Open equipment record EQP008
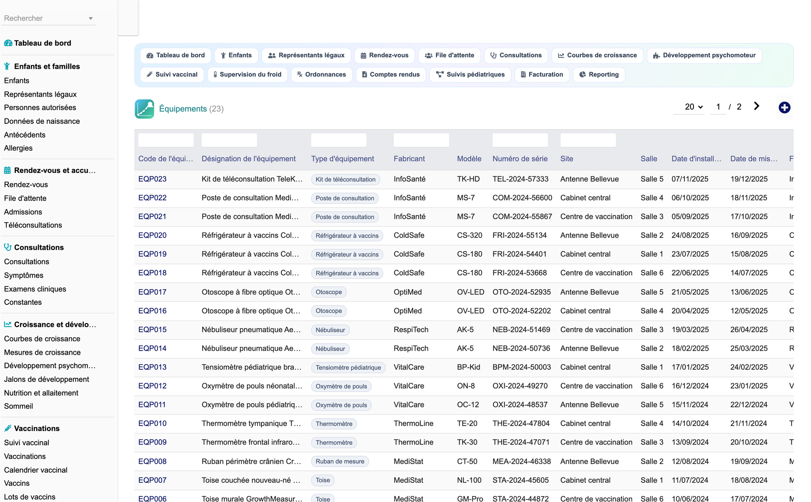 (153, 462)
